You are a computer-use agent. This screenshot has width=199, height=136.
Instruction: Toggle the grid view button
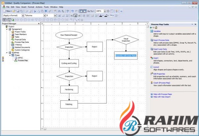[x=4, y=20]
